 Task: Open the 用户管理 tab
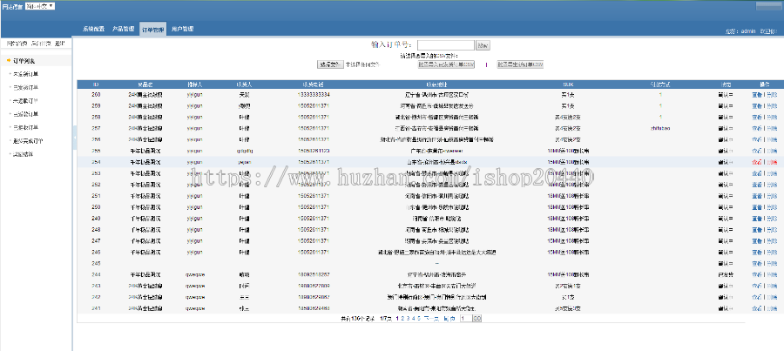point(182,29)
